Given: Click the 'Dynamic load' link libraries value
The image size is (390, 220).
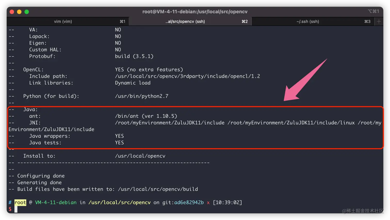Looking at the screenshot, I should [x=133, y=83].
